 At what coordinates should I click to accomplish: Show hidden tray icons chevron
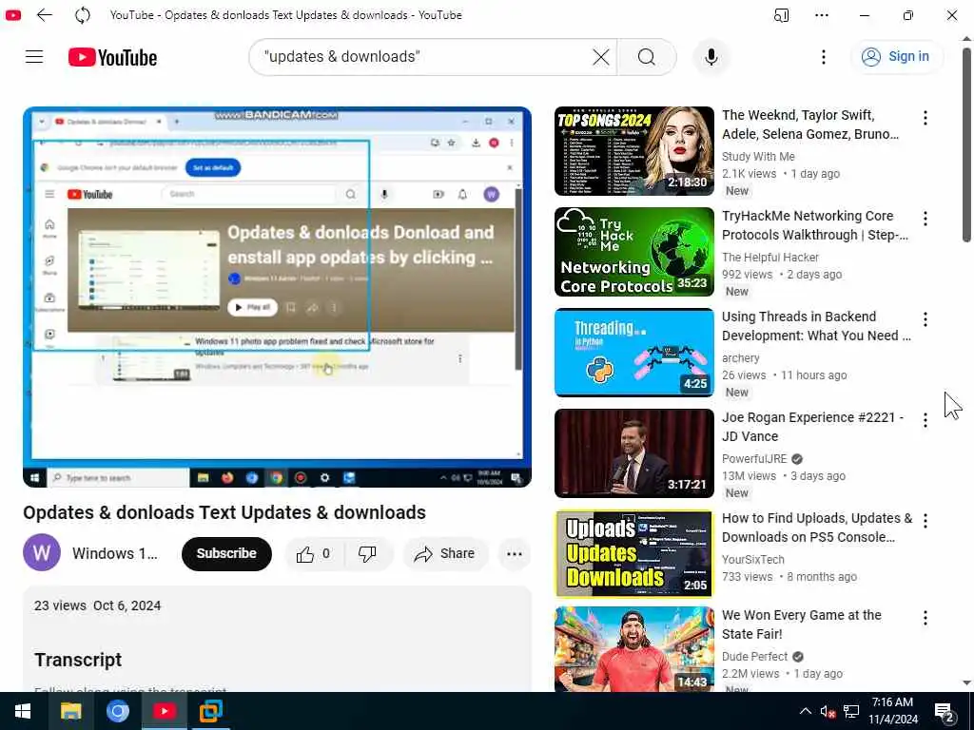(x=805, y=711)
